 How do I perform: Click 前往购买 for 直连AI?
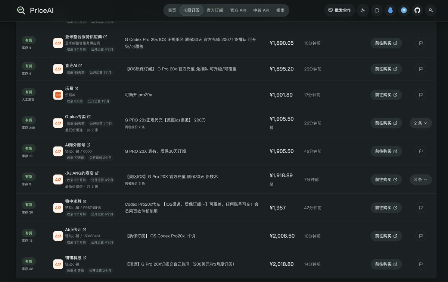[386, 69]
